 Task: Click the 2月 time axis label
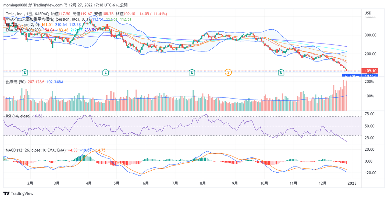click(30, 183)
